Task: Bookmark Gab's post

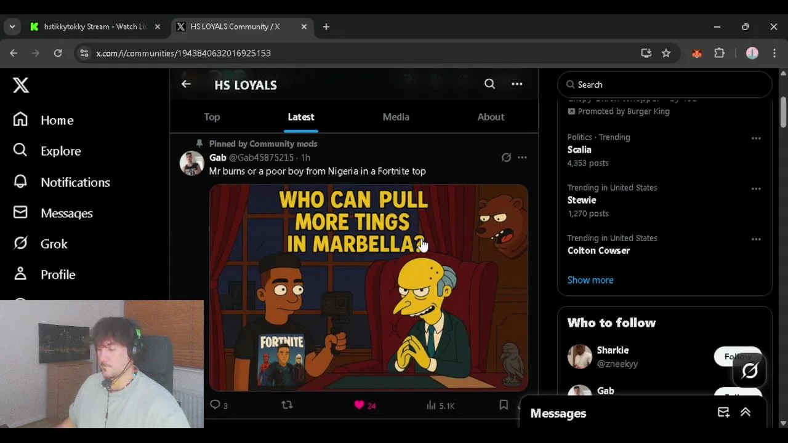Action: 504,405
